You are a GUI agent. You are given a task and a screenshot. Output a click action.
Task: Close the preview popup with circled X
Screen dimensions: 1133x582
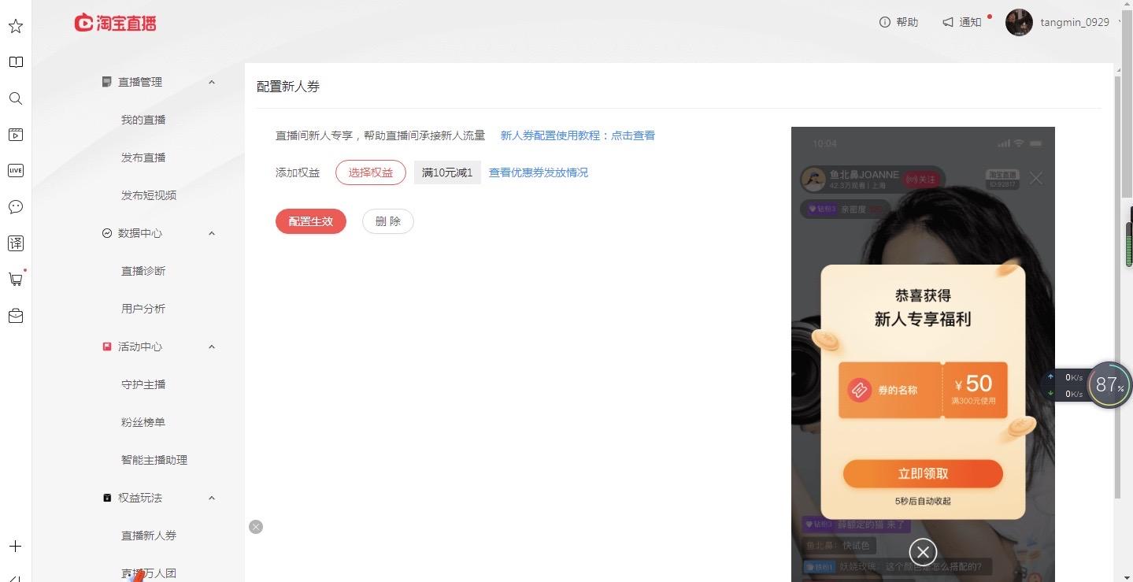[x=923, y=551]
